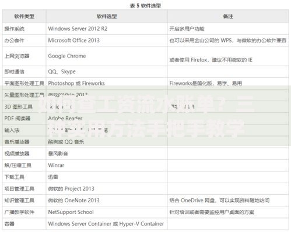The image size is (291, 232).
Task: Click the remark mentioning 金山公司的 WPS
Action: [x=228, y=41]
